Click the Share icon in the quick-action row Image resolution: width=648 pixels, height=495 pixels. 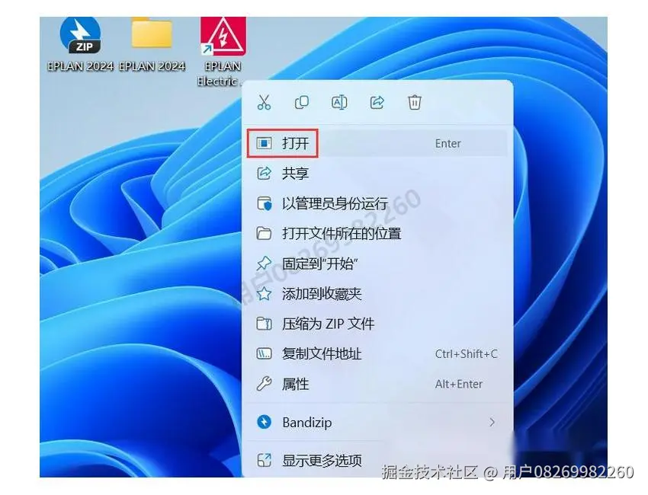coord(377,102)
